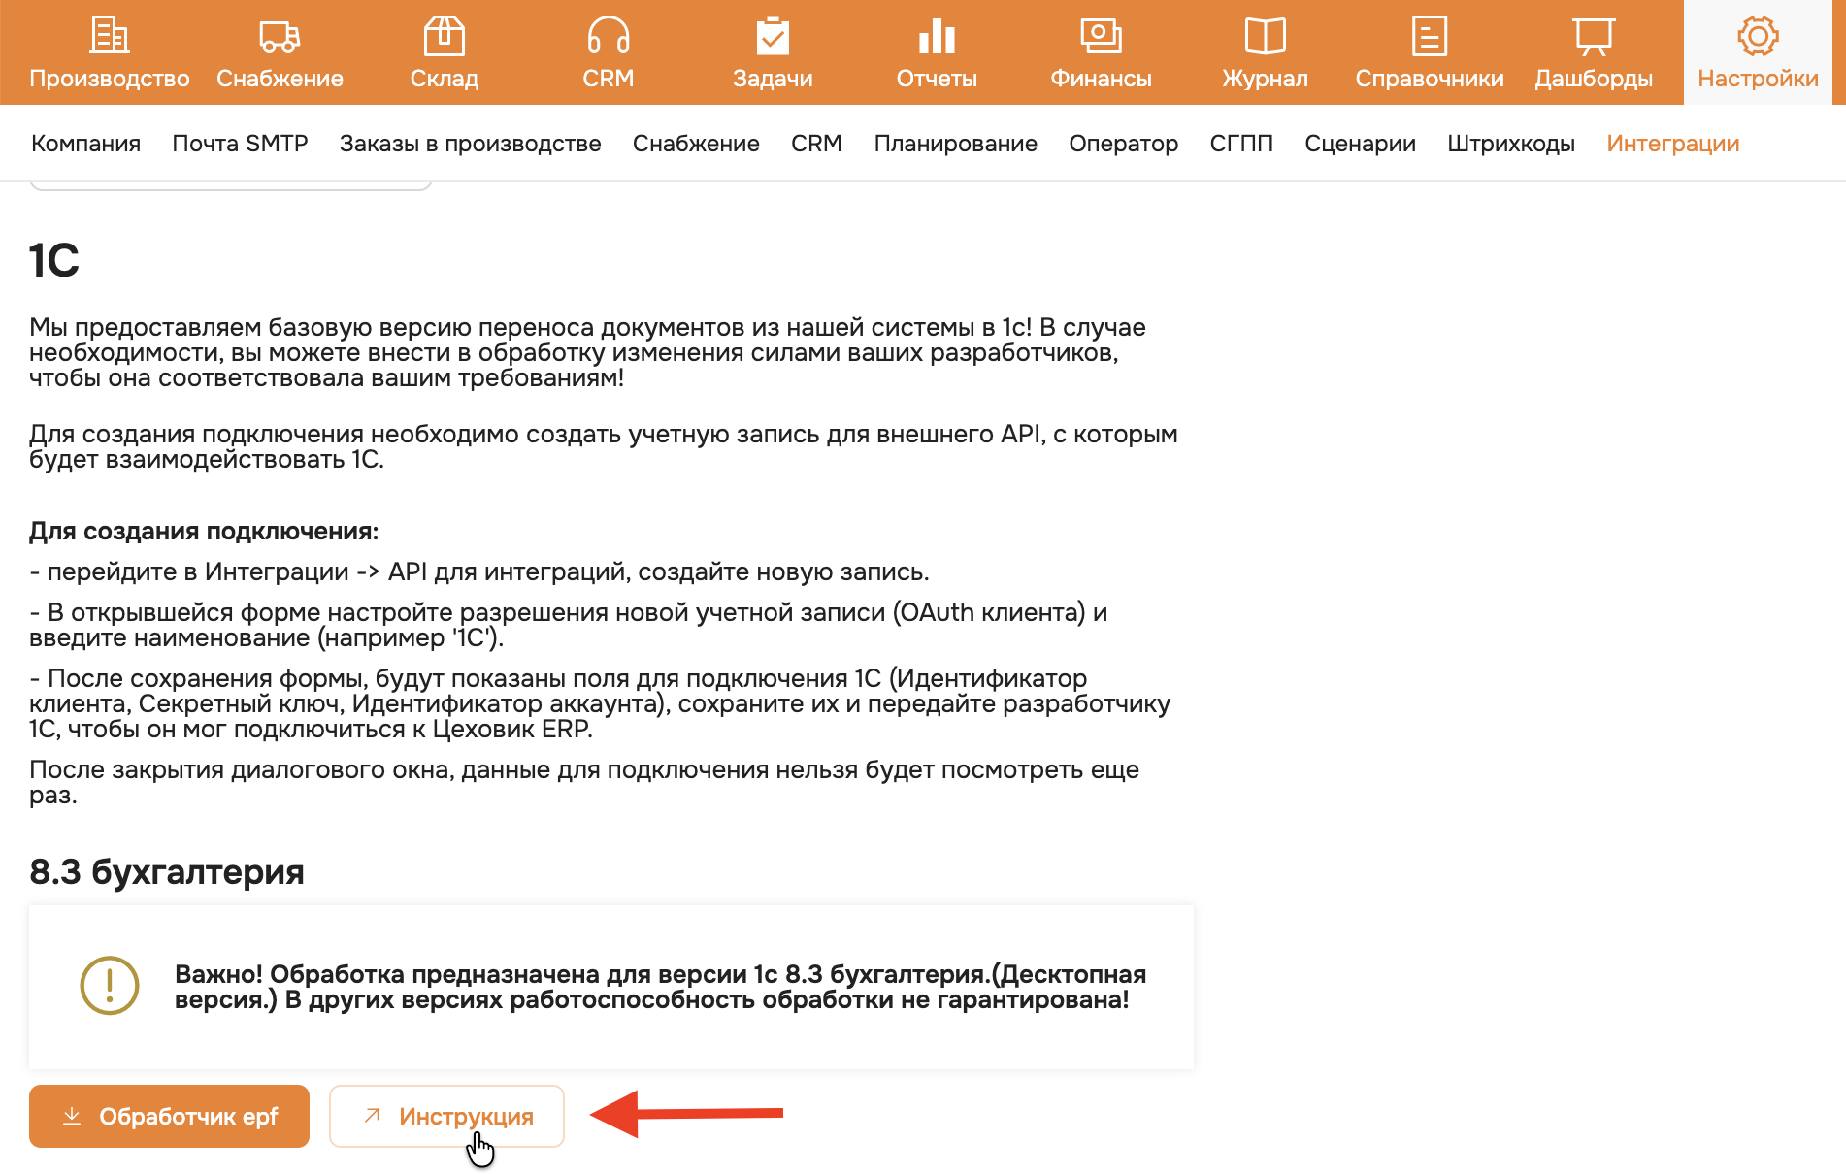Click the warning exclamation icon in the notice

110,986
